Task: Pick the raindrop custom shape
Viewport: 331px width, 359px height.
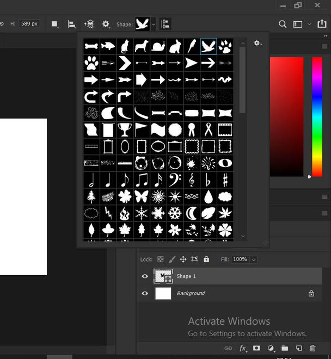Action: pos(208,196)
